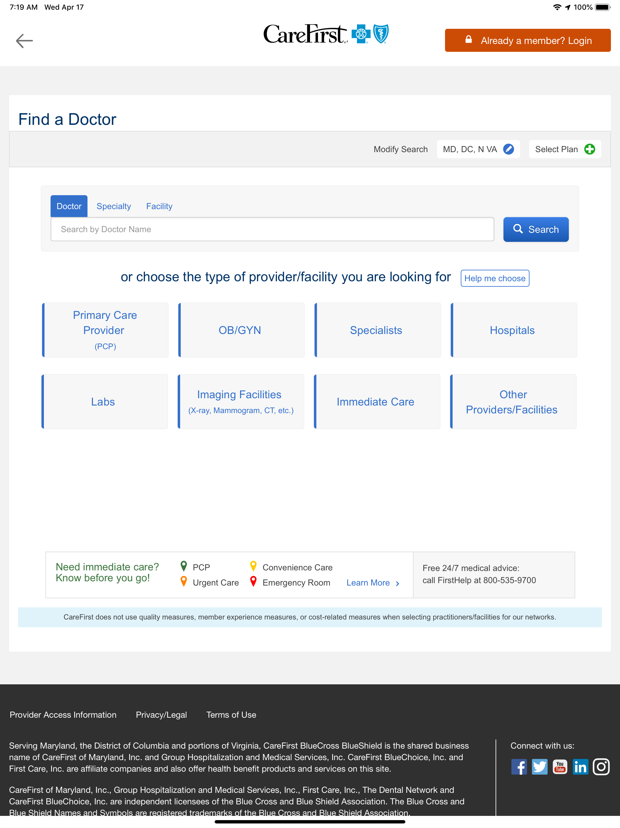Open the MD, DC, N VA location selector
The width and height of the screenshot is (620, 828).
coord(478,149)
